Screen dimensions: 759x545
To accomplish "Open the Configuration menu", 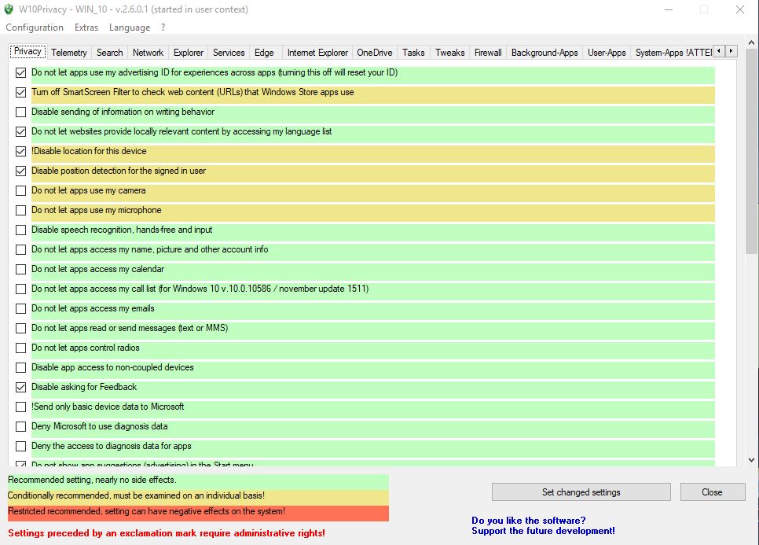I will (35, 28).
